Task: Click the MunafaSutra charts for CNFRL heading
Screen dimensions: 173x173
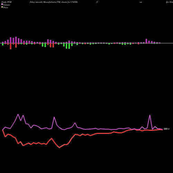Action: pos(54,2)
